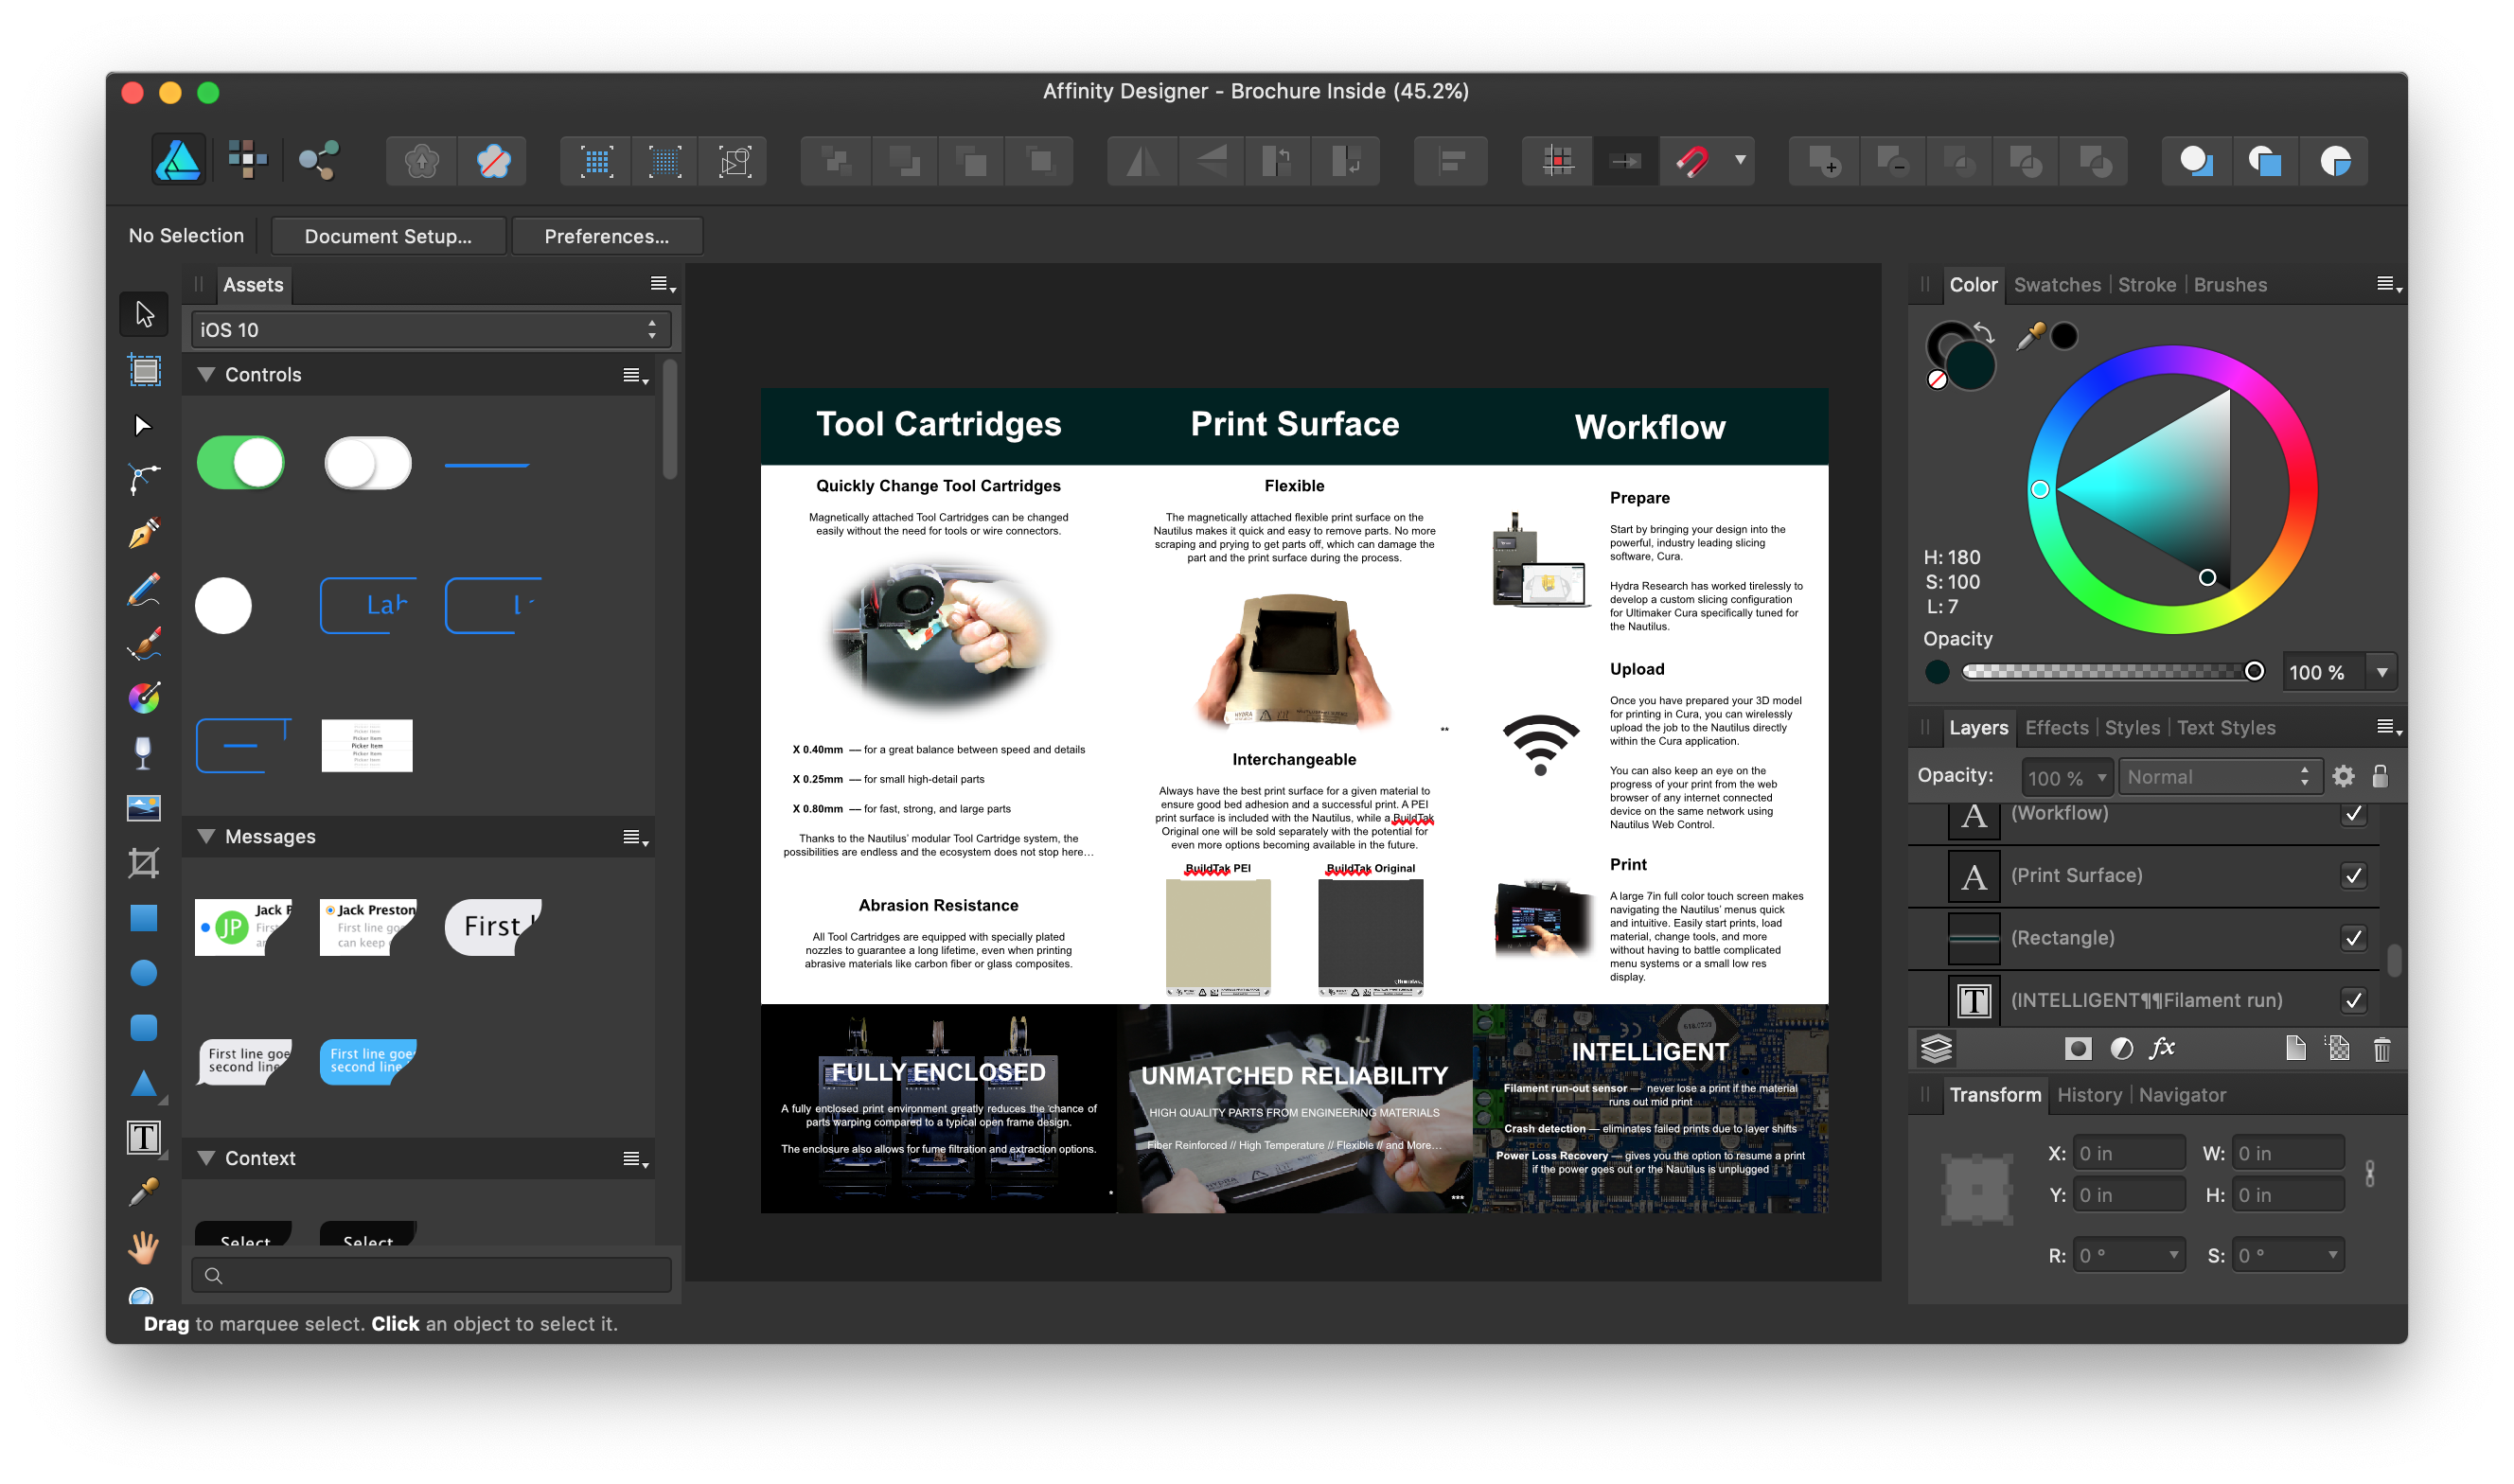Viewport: 2514px width, 1484px height.
Task: Switch to the Brushes tab
Action: point(2230,285)
